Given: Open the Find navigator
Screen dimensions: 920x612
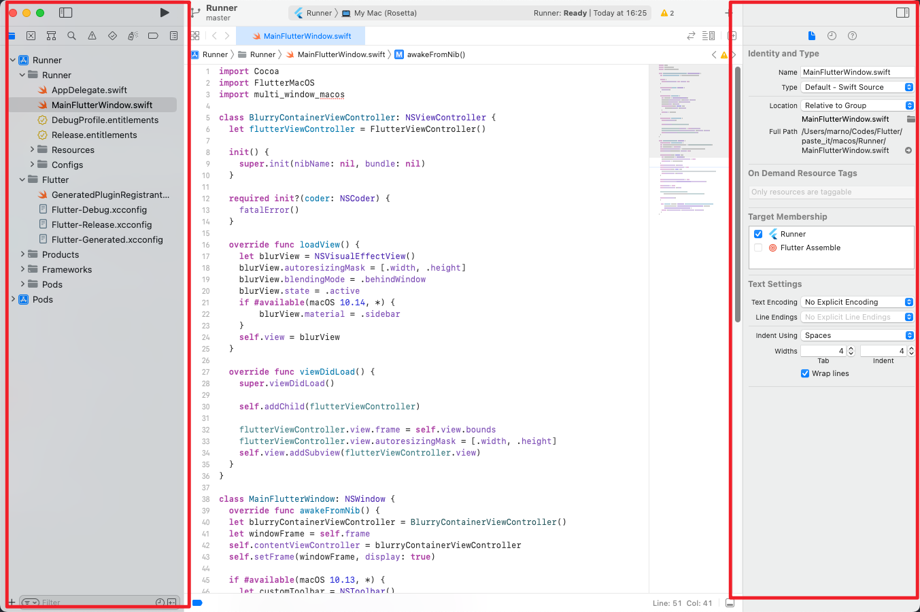Looking at the screenshot, I should tap(71, 35).
